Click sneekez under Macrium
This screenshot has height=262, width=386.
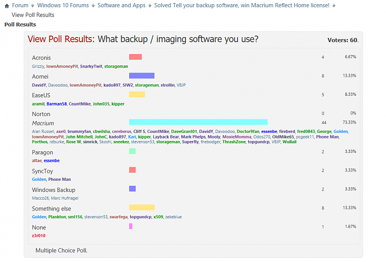tap(121, 142)
